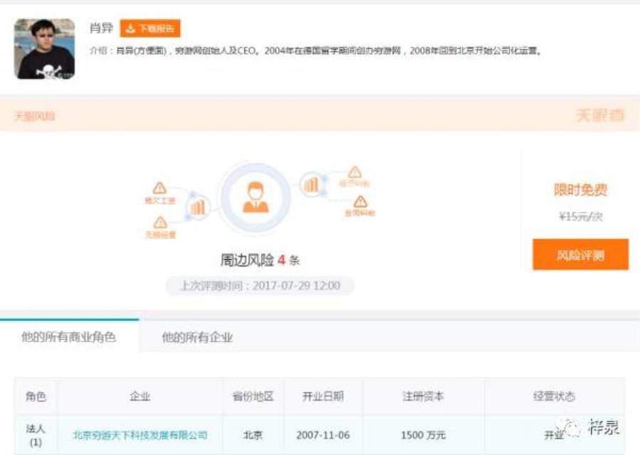
Task: Click the 经营风险 warning triangle icon
Action: [x=354, y=171]
